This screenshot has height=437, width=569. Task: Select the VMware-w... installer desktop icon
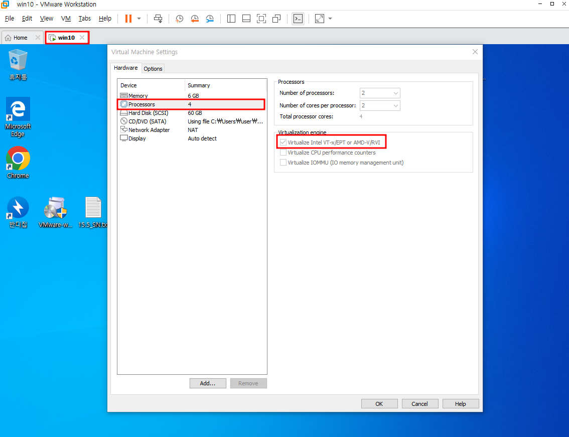tap(56, 212)
